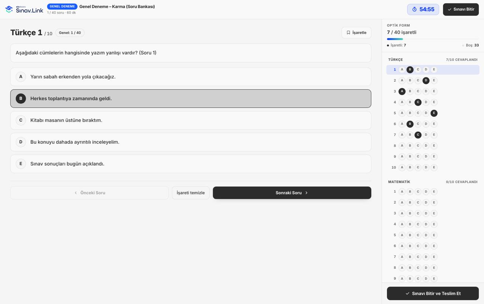
Task: Click the timer clock icon
Action: pos(414,9)
